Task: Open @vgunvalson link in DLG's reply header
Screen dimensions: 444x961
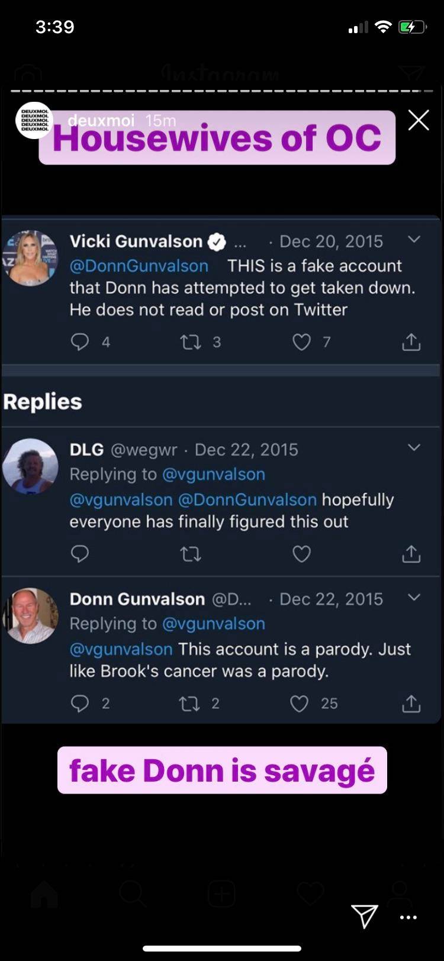Action: point(213,474)
